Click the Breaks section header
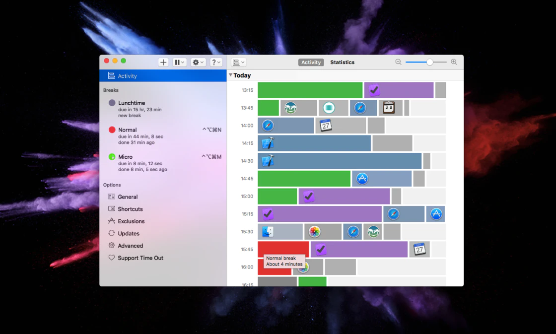 [x=111, y=90]
